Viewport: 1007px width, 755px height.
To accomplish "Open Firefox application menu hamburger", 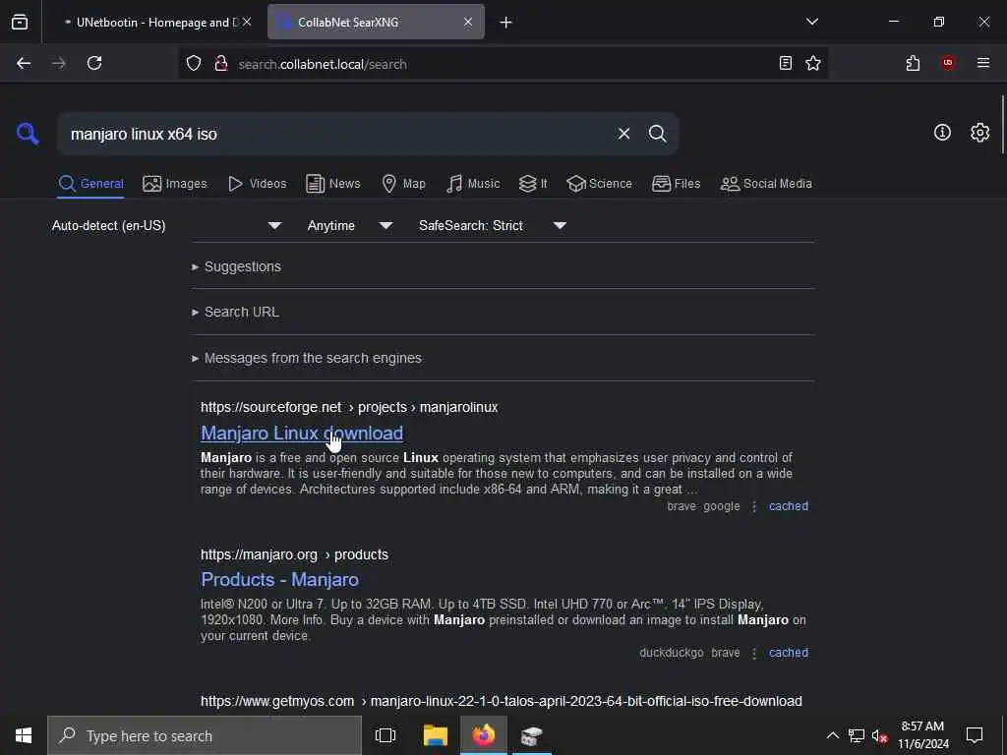I will click(983, 63).
